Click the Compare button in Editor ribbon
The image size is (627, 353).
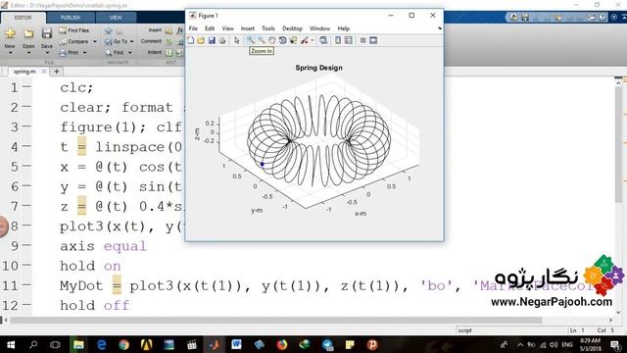[x=74, y=41]
